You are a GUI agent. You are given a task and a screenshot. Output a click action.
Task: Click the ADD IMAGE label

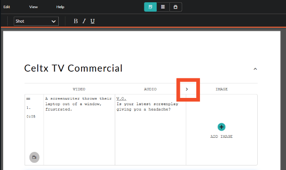pyautogui.click(x=221, y=136)
